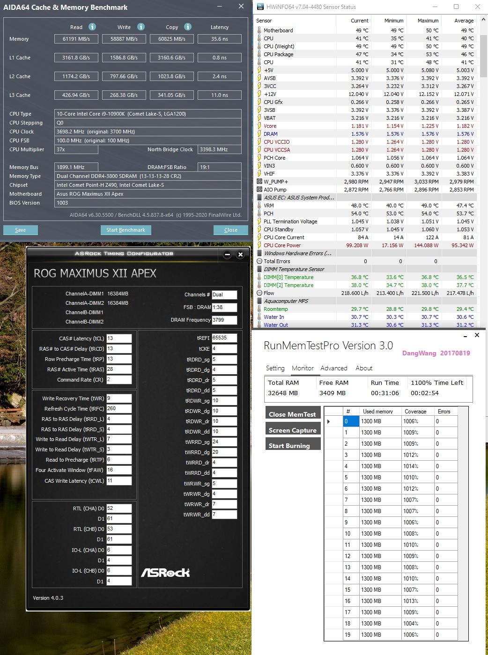Click the RTL (CHA) D0 field
Screen dimensions: 488x655
119,508
